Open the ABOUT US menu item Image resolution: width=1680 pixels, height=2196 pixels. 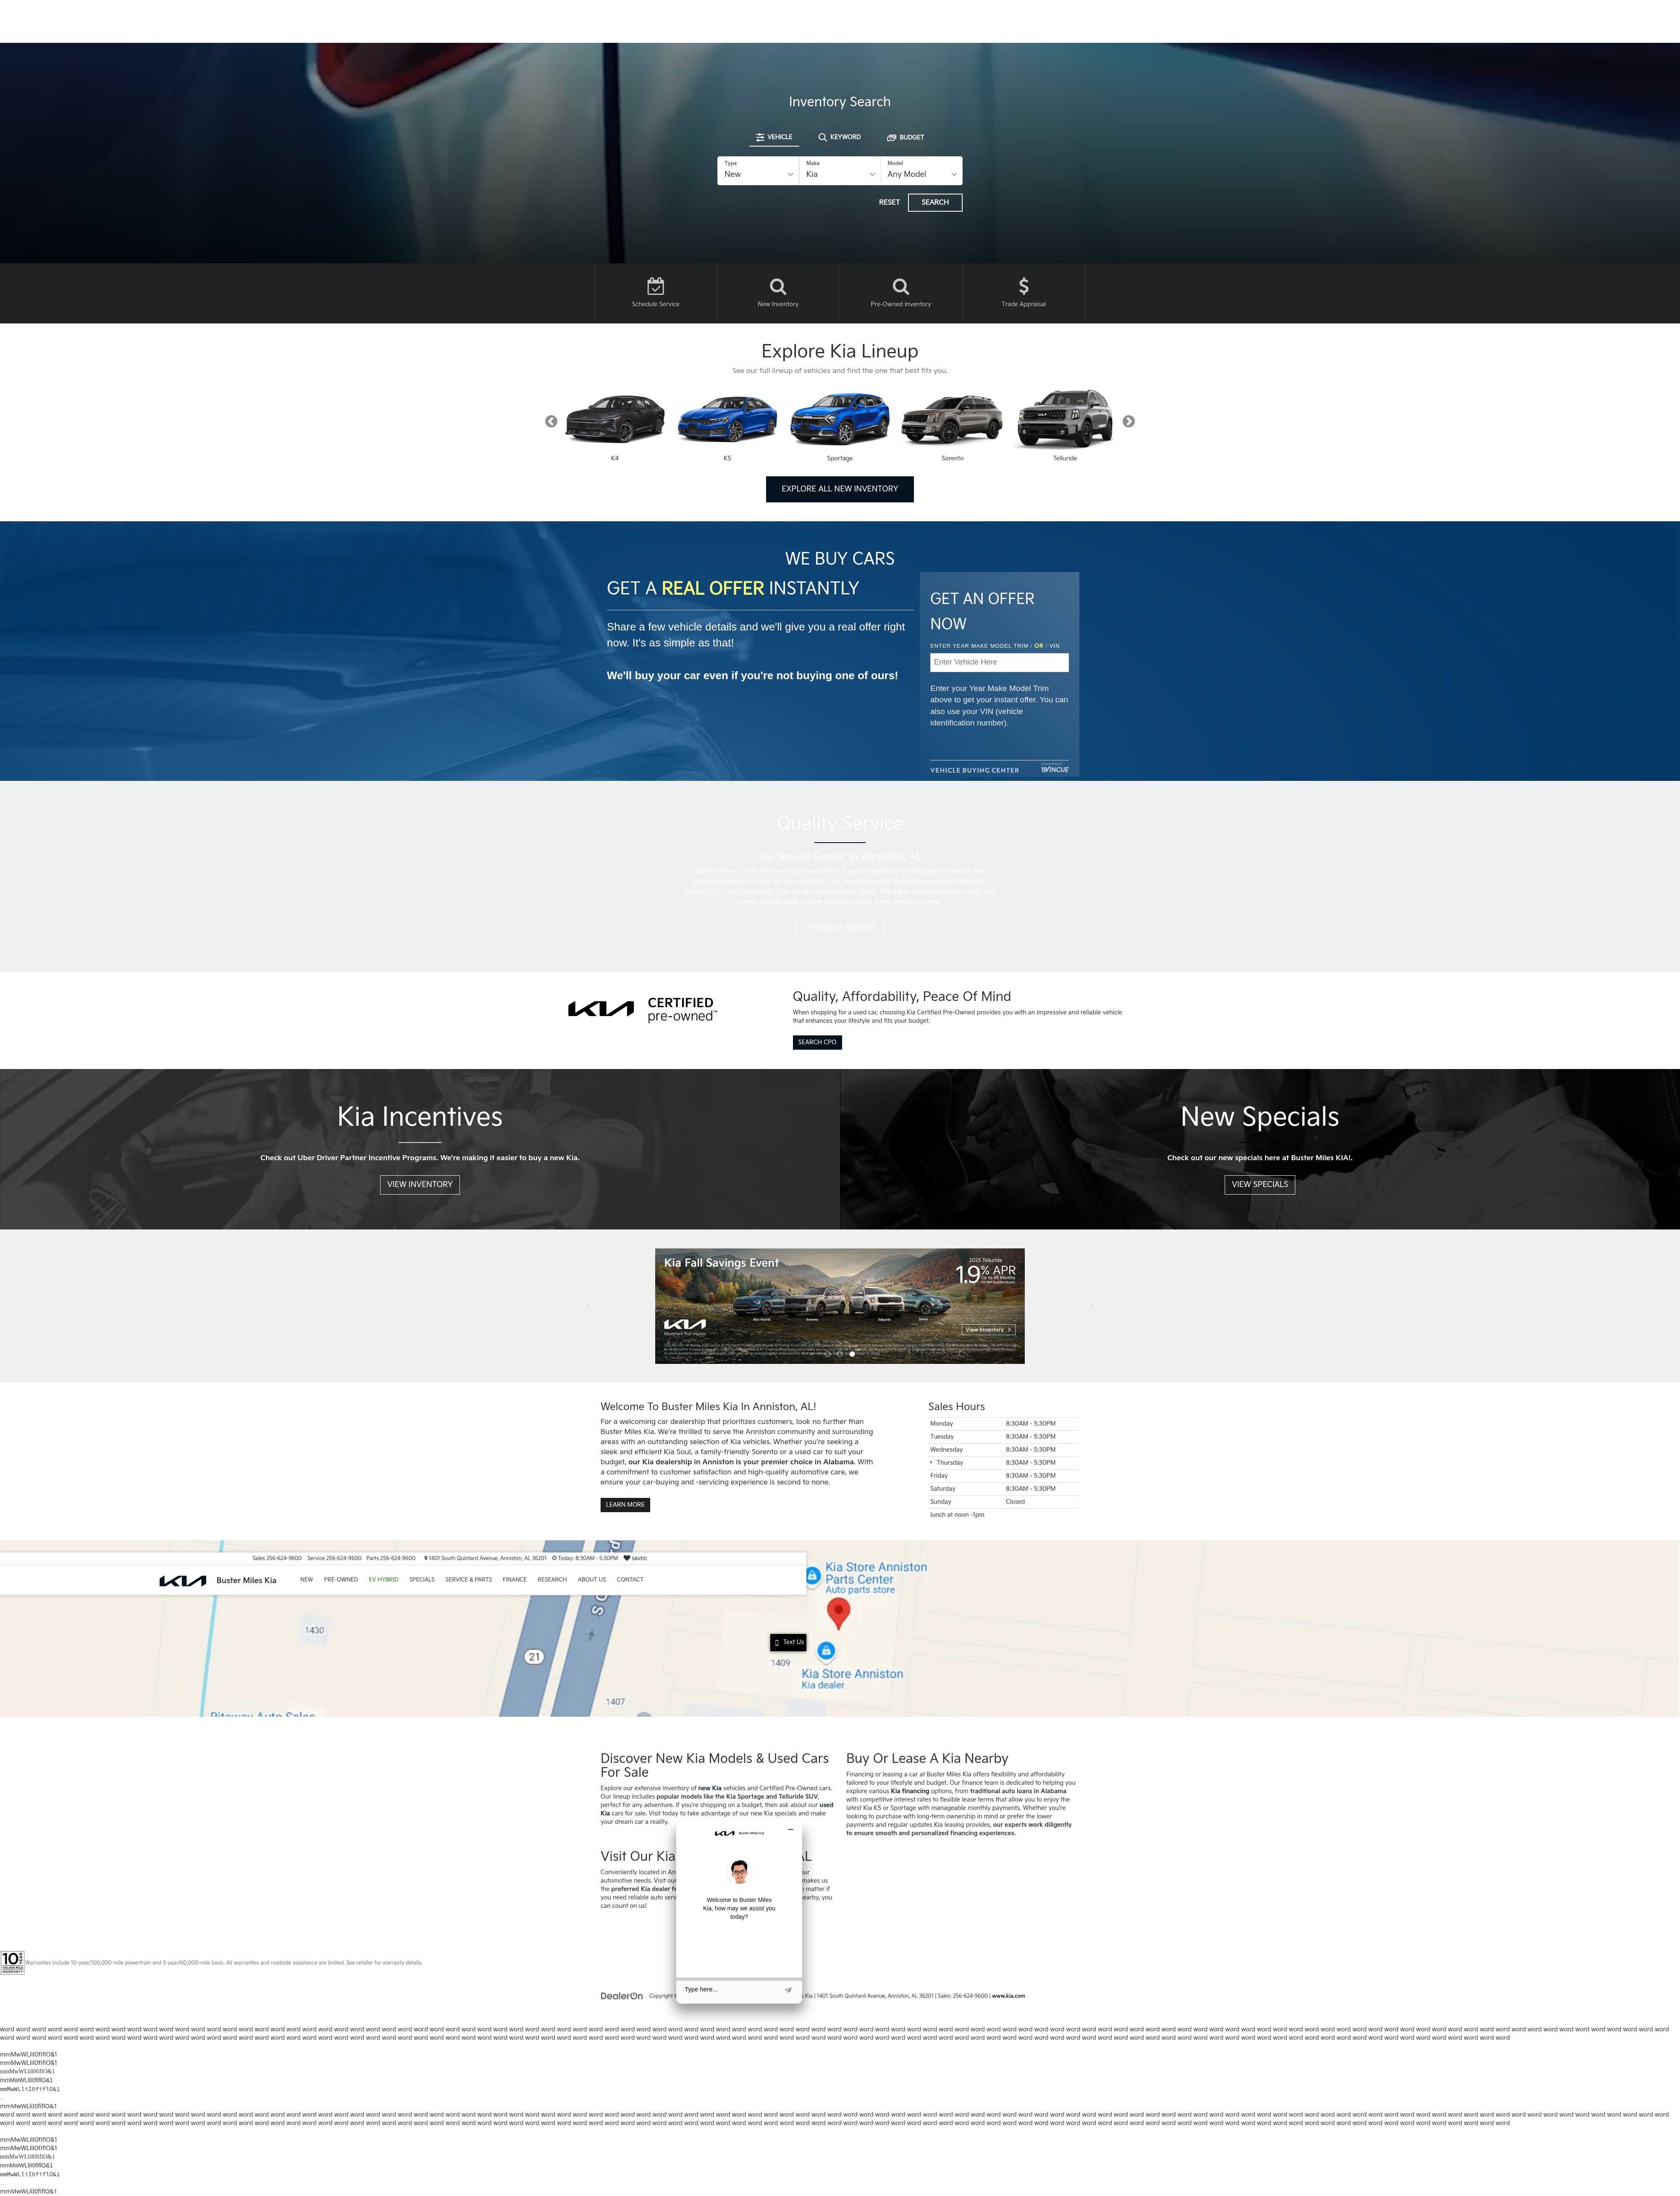[592, 1580]
